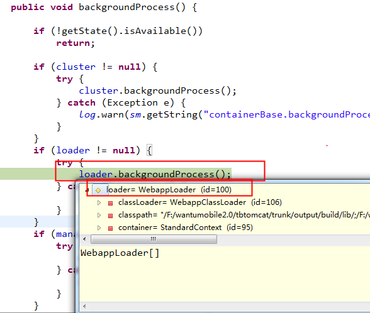
Task: Click the if (!getState().isAvailable()) line
Action: (x=118, y=31)
